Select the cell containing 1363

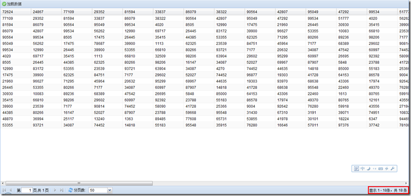pyautogui.click(x=138, y=119)
